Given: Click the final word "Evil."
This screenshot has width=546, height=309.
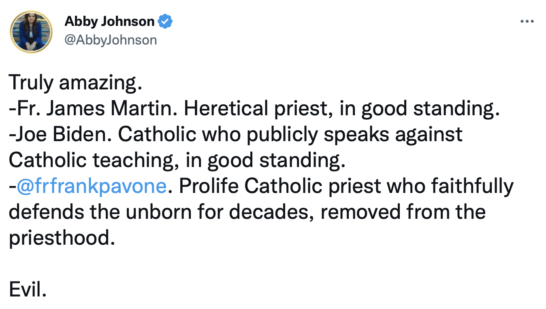Looking at the screenshot, I should click(28, 290).
